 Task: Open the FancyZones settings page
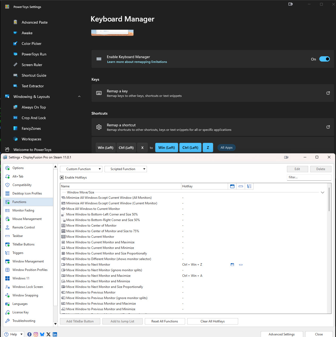31,128
